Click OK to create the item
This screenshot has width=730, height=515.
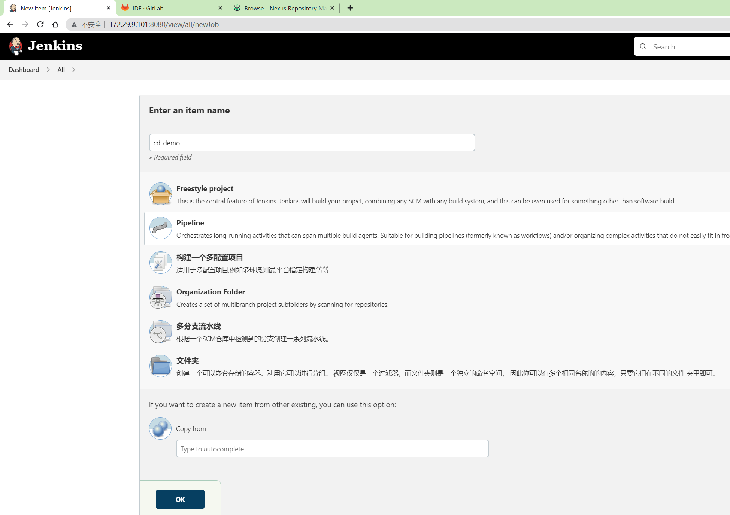click(x=180, y=499)
